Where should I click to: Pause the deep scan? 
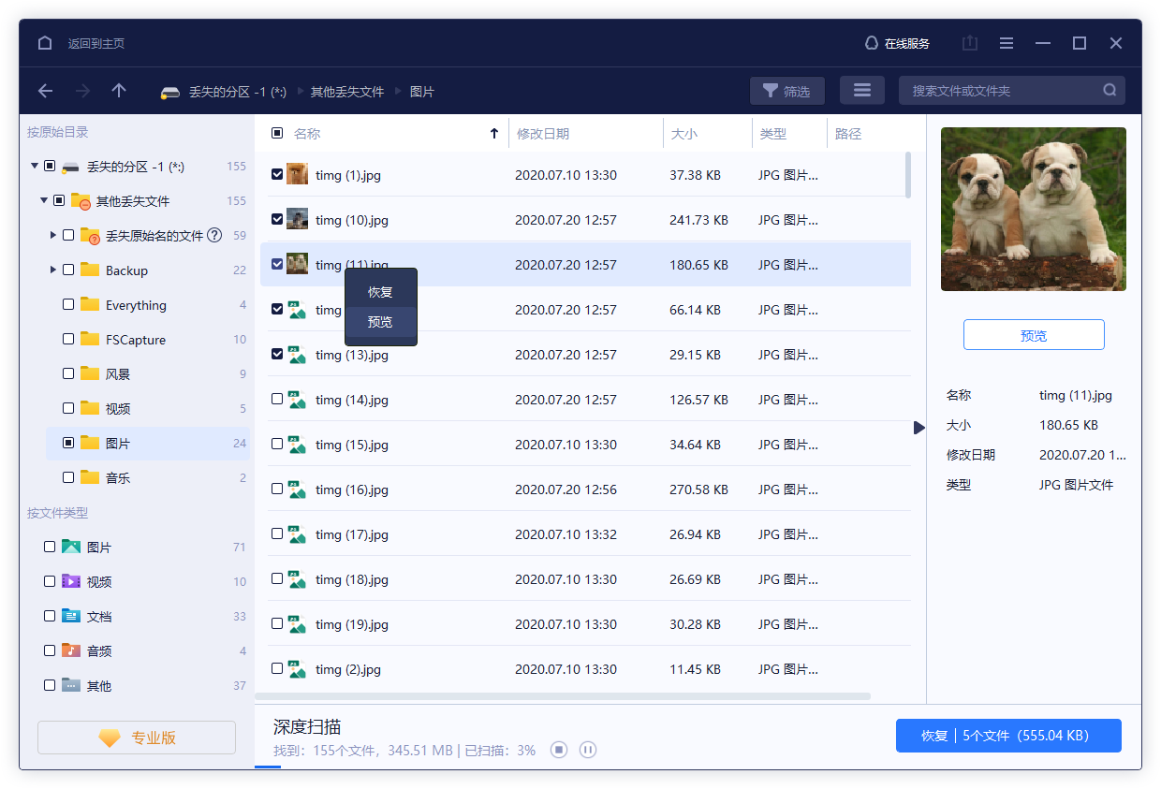(x=588, y=750)
